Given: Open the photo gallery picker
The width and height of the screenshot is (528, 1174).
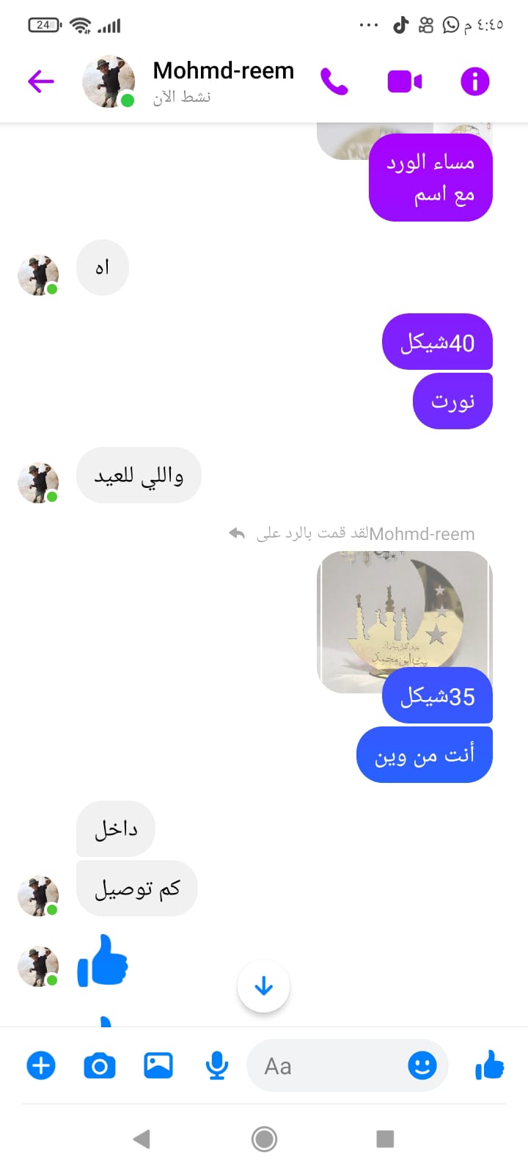Looking at the screenshot, I should tap(158, 1065).
